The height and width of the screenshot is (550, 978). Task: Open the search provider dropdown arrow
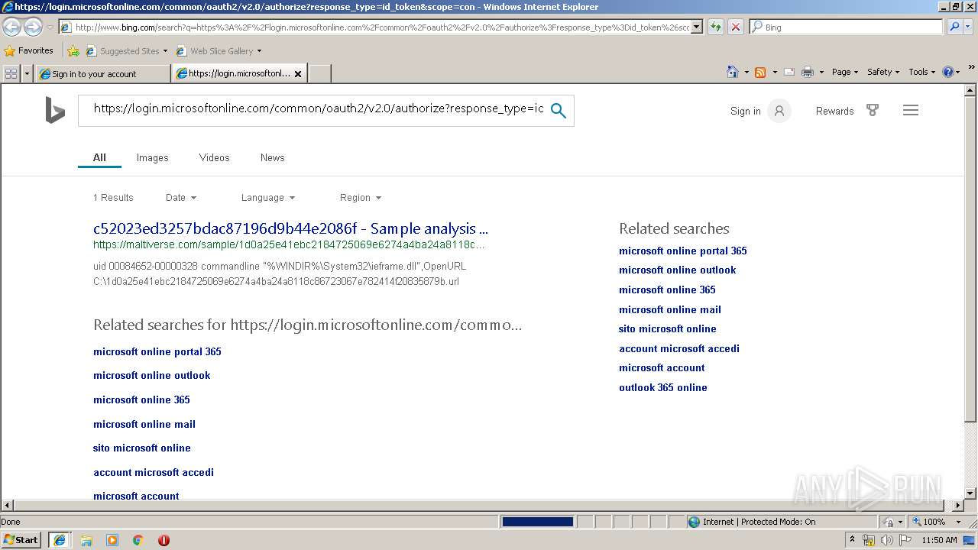click(x=969, y=27)
